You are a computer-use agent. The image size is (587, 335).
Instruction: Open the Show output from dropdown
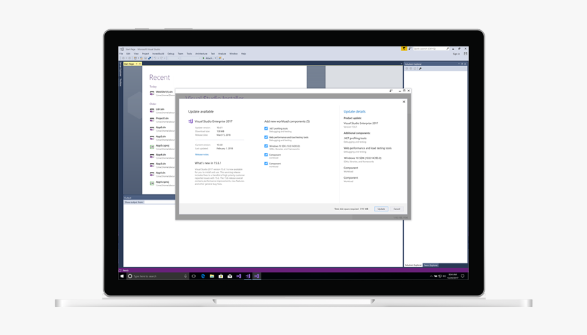(160, 202)
